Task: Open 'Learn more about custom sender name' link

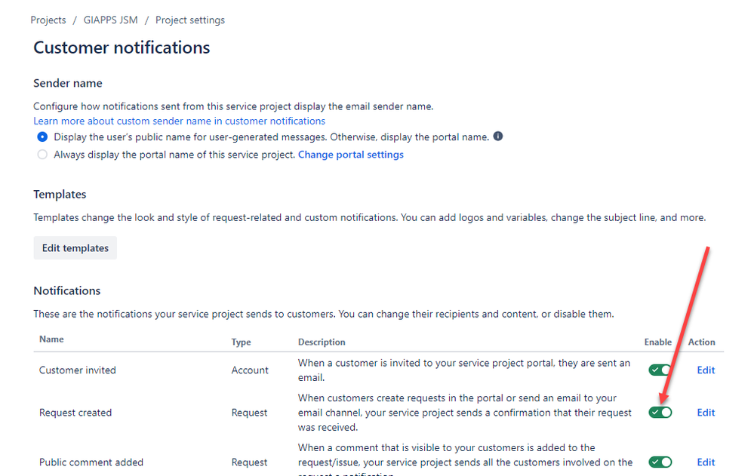Action: point(179,121)
